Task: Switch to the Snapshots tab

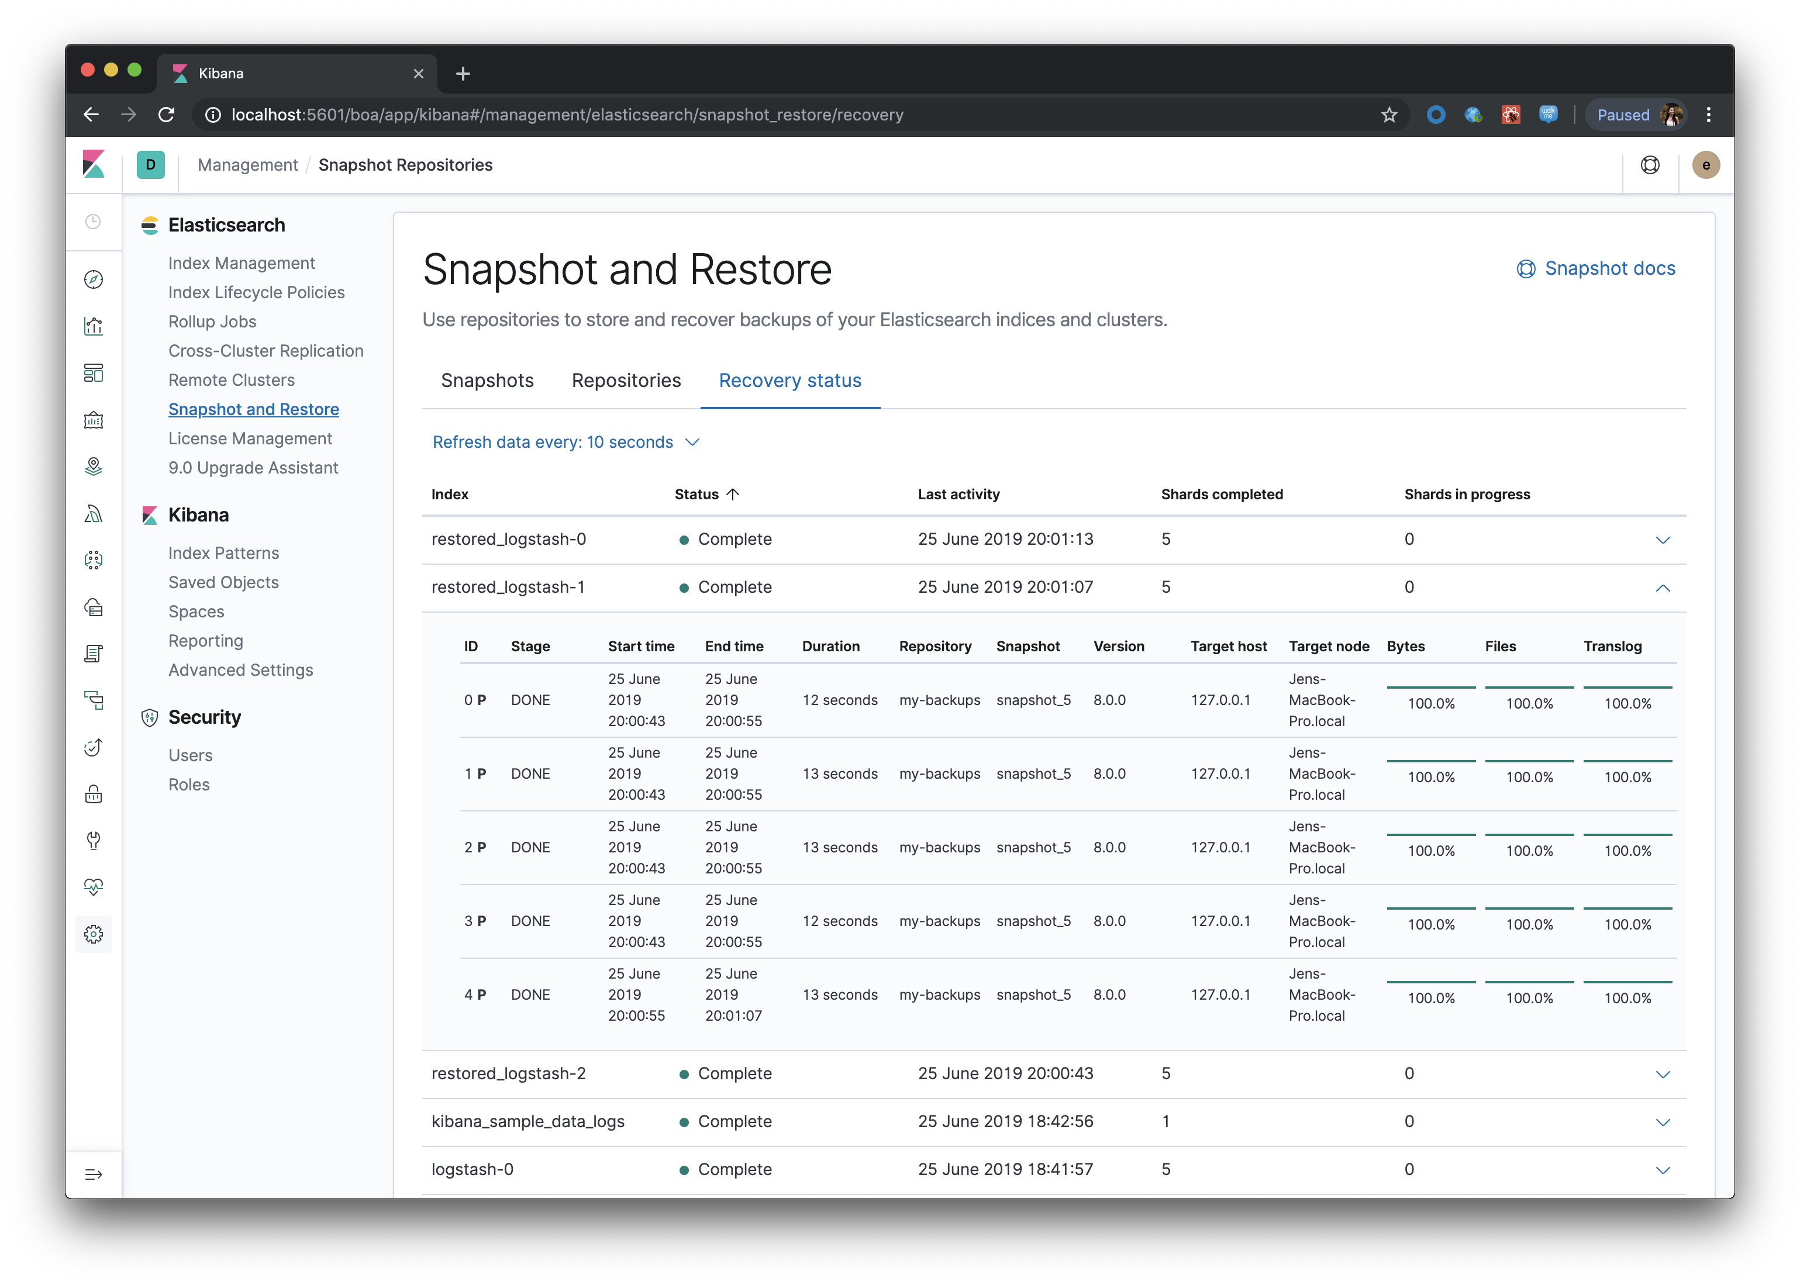Action: pos(487,381)
